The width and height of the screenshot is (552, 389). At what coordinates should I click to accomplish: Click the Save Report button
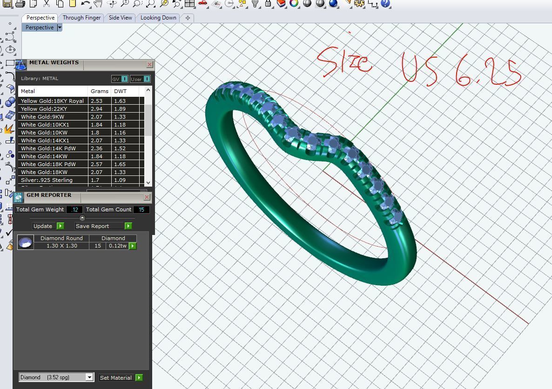click(x=103, y=226)
